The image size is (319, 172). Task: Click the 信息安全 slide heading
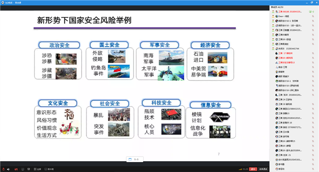pos(211,105)
